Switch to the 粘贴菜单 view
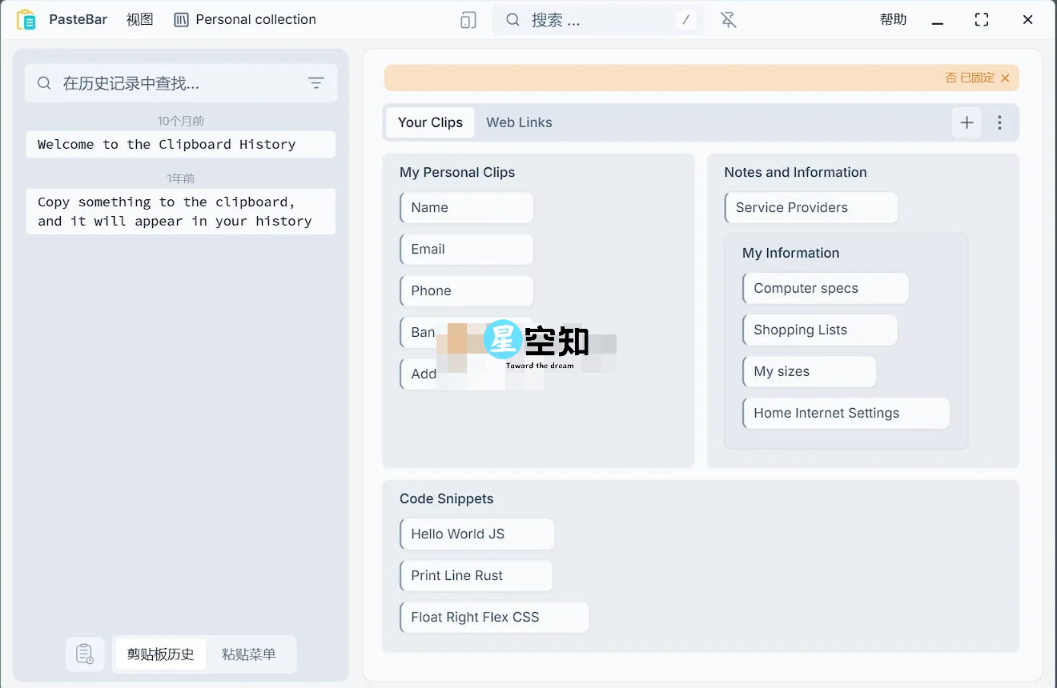Screen dimensions: 1057x688 click(250, 654)
